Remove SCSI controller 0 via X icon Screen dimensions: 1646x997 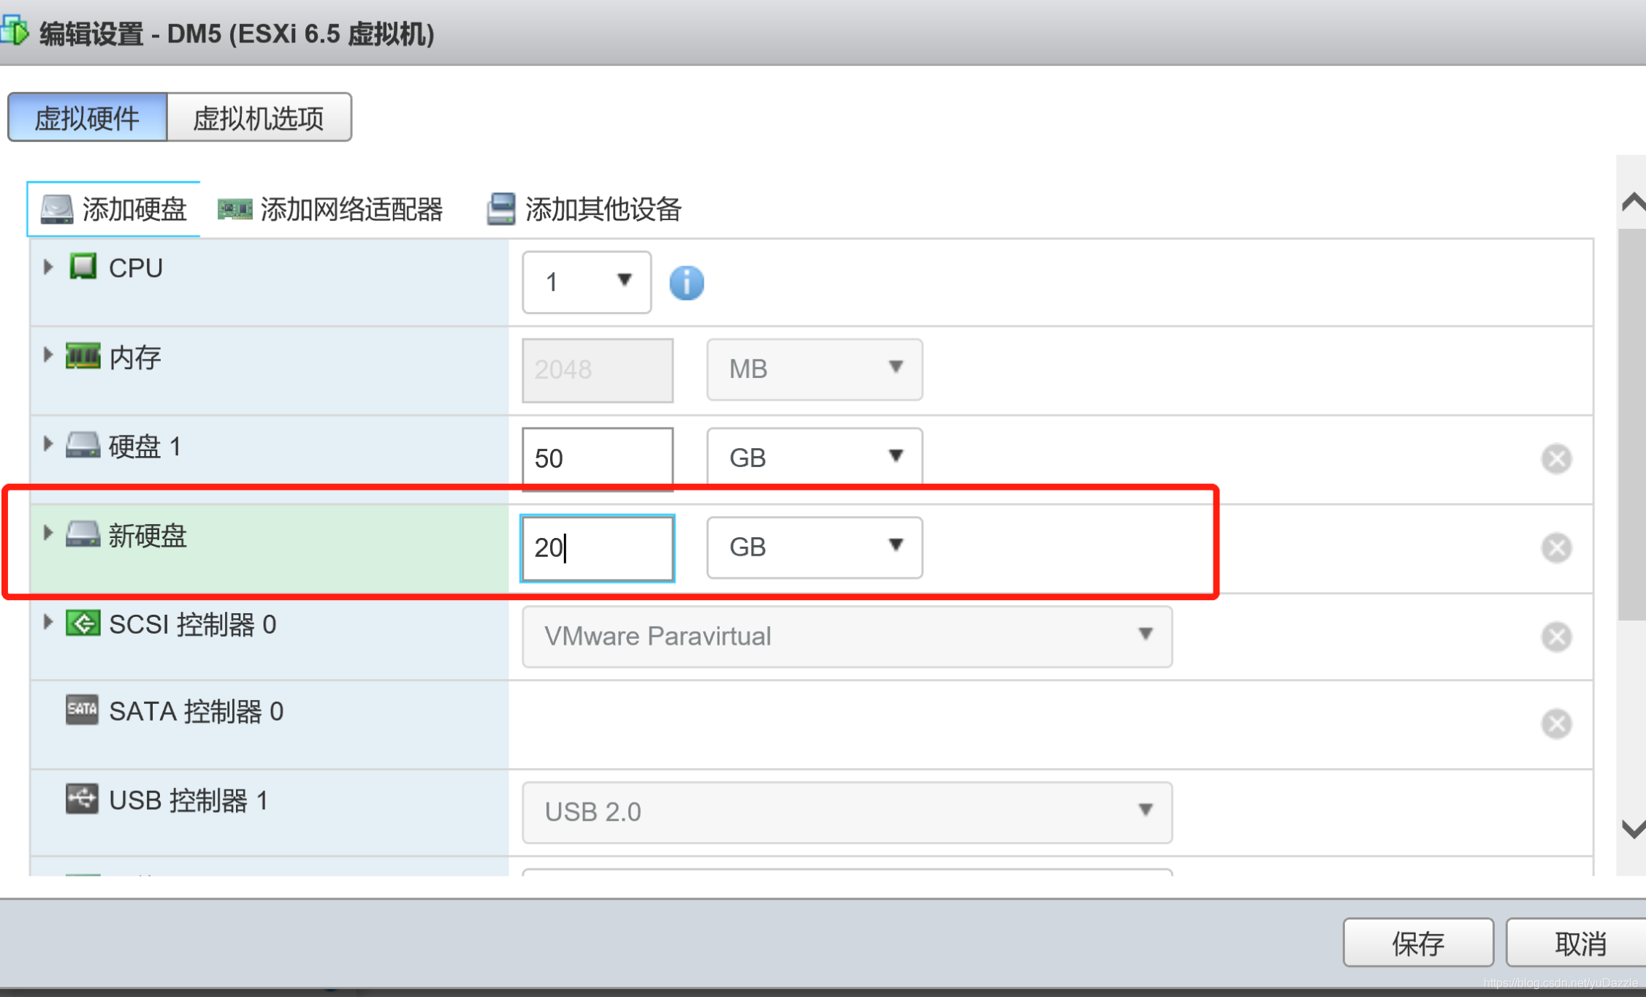pyautogui.click(x=1556, y=636)
